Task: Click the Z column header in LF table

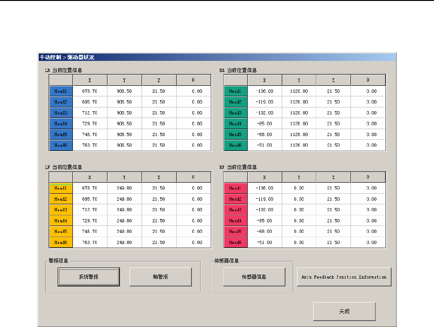Action: (159, 177)
